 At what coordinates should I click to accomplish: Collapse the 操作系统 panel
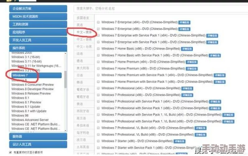click(38, 48)
